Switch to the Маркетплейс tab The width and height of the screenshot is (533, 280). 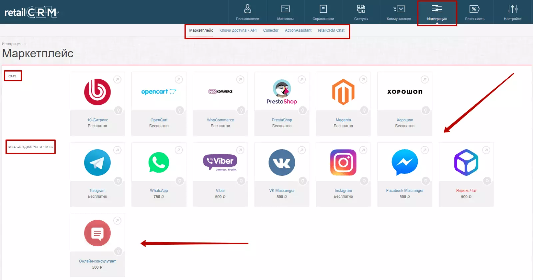pyautogui.click(x=201, y=30)
